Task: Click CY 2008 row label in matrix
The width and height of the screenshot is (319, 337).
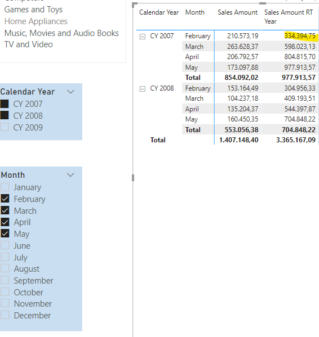Action: coord(162,88)
